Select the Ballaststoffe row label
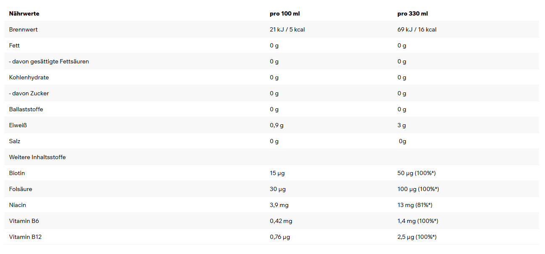The height and width of the screenshot is (254, 545). (x=26, y=110)
